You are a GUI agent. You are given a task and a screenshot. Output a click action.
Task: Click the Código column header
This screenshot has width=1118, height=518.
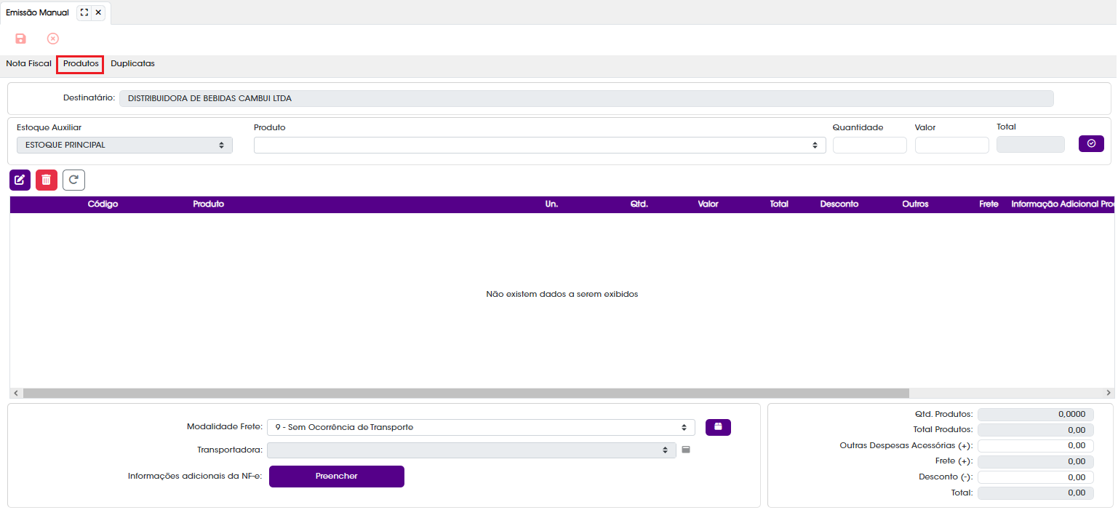pos(103,204)
